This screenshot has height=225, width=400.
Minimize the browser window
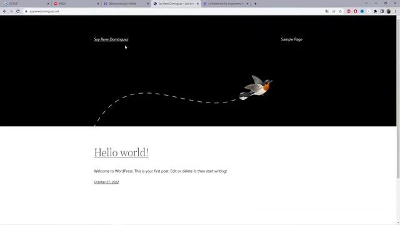point(376,3)
